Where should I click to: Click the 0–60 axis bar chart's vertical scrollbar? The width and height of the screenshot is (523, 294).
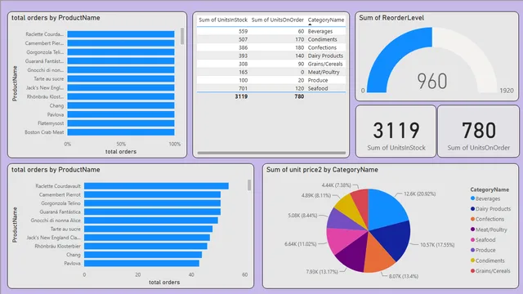[x=249, y=185]
